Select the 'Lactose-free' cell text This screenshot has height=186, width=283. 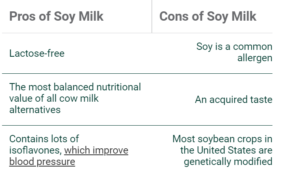[x=37, y=53]
